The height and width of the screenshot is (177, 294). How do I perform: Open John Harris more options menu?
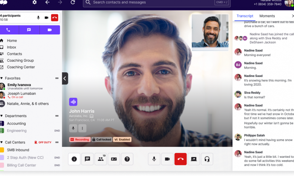(82, 128)
